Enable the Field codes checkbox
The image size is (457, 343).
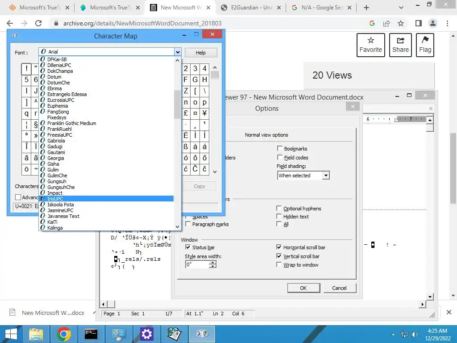click(x=280, y=158)
